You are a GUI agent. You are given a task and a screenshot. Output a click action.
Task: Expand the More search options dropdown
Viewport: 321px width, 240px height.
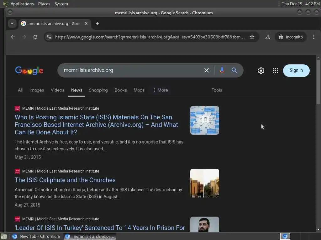point(160,90)
